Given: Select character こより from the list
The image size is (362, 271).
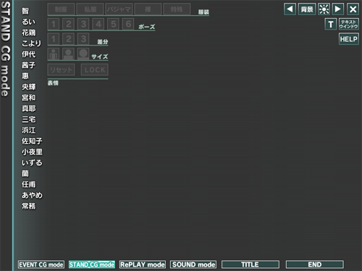Looking at the screenshot, I should [32, 43].
